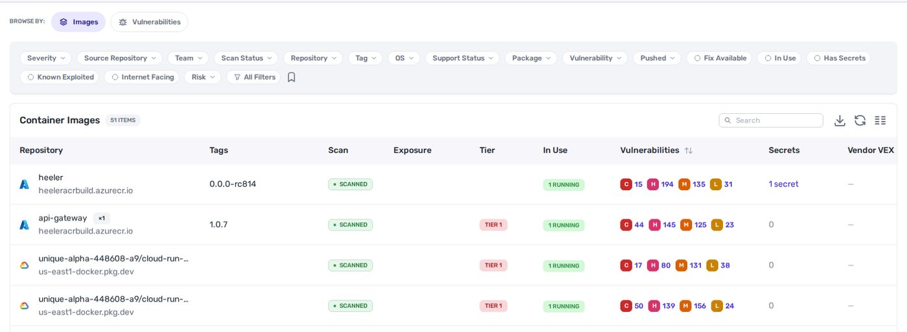907x332 pixels.
Task: Click critical badge showing 17
Action: 626,265
